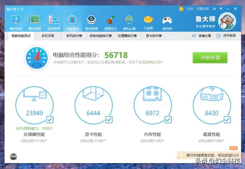Viewport: 245px width, 169px height.
Task: Toggle the 处理器性能 checkbox
Action: (x=50, y=120)
